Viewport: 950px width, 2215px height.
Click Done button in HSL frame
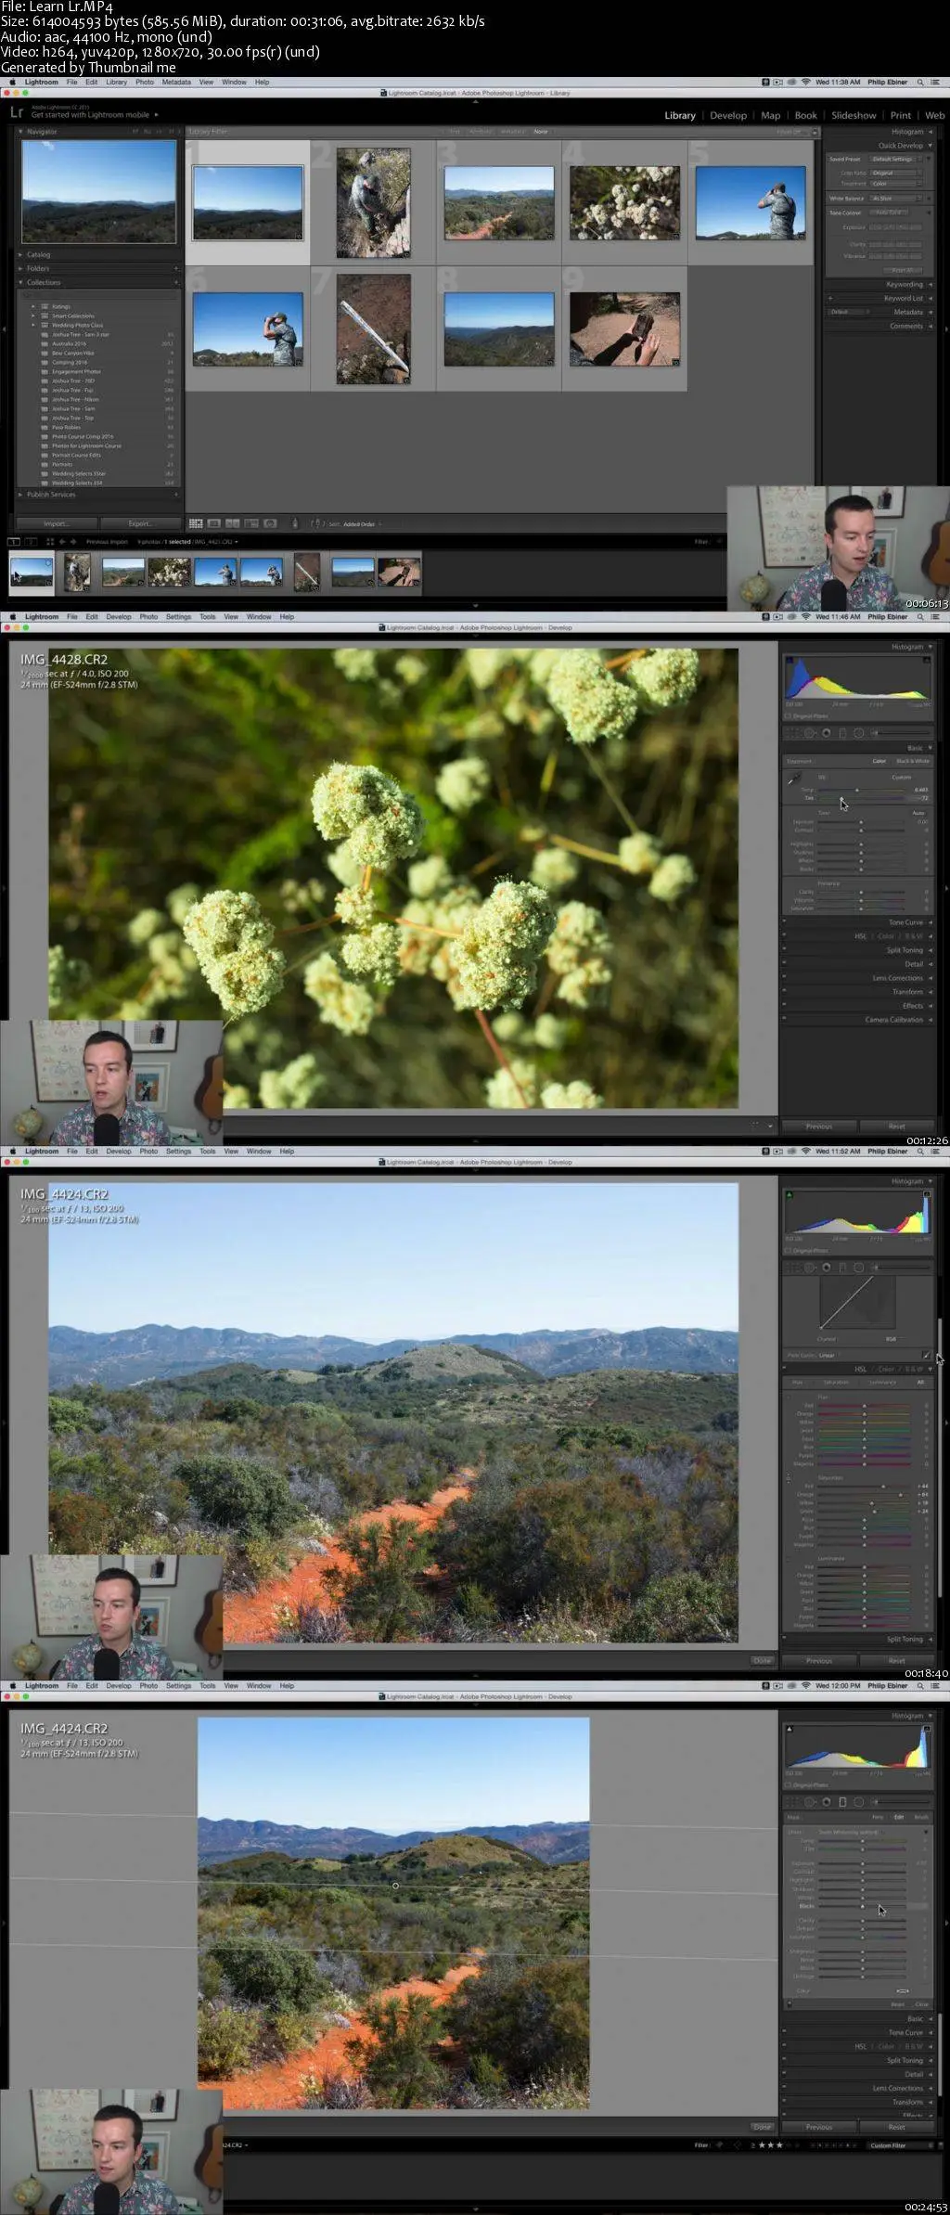(x=762, y=1660)
